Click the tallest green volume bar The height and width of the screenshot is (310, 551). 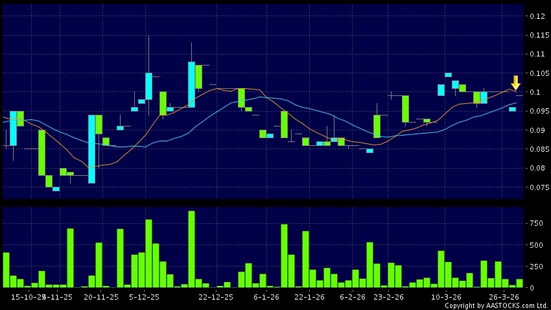pyautogui.click(x=191, y=249)
